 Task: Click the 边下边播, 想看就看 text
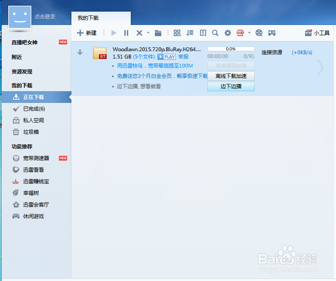(139, 86)
